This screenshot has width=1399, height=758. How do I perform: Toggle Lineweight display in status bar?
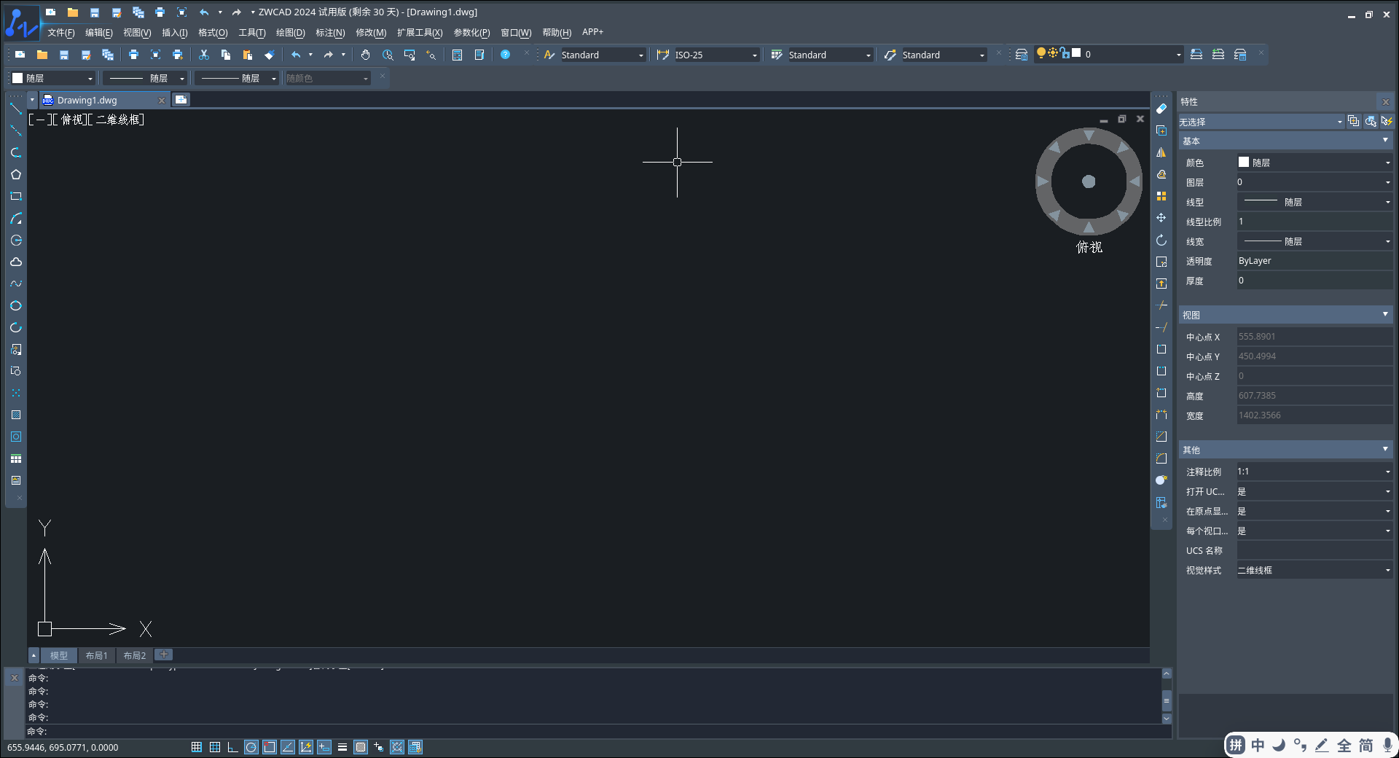click(x=342, y=747)
